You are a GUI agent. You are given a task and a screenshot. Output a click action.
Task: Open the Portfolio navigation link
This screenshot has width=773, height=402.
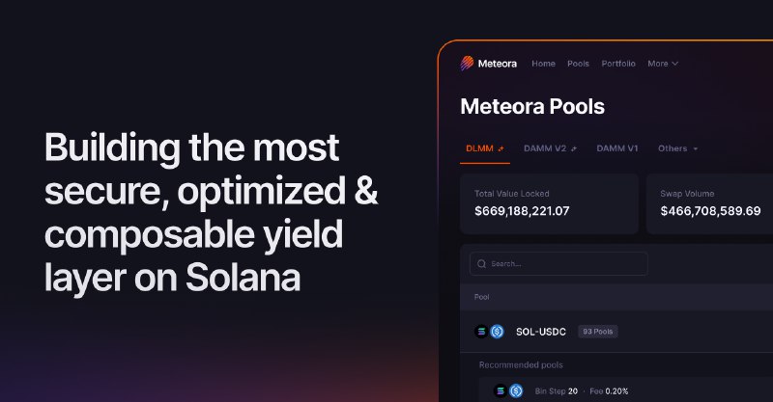click(618, 64)
